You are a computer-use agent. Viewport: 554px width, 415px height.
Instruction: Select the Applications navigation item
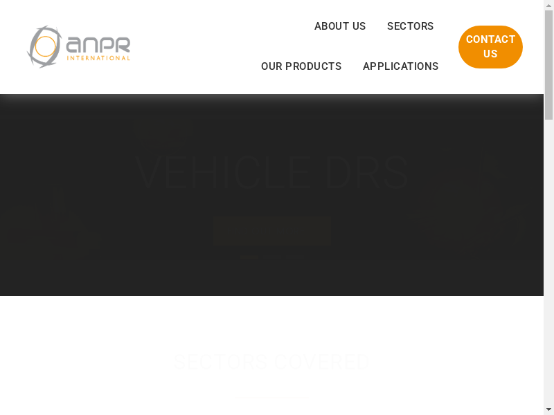[400, 66]
